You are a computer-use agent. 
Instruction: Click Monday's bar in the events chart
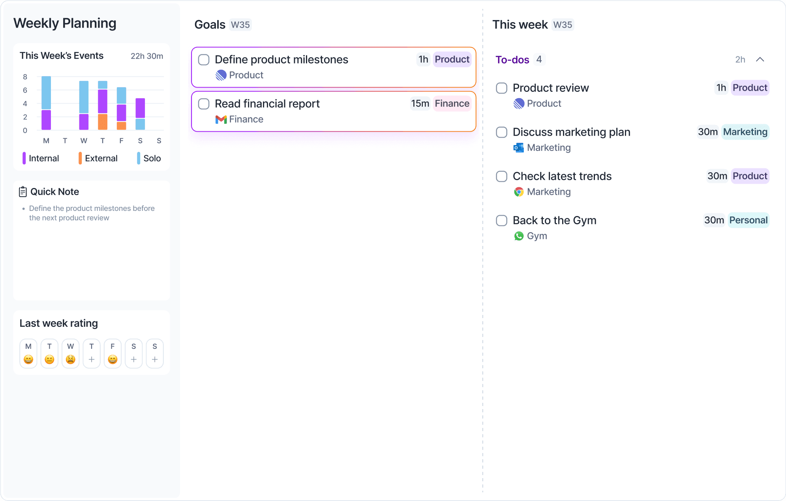46,102
